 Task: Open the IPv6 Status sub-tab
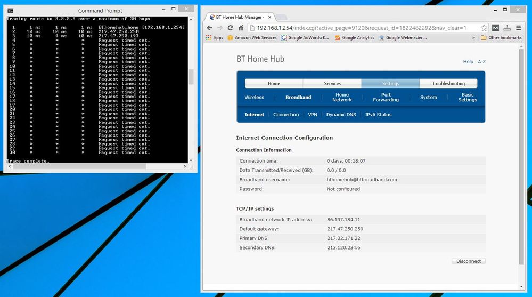378,115
